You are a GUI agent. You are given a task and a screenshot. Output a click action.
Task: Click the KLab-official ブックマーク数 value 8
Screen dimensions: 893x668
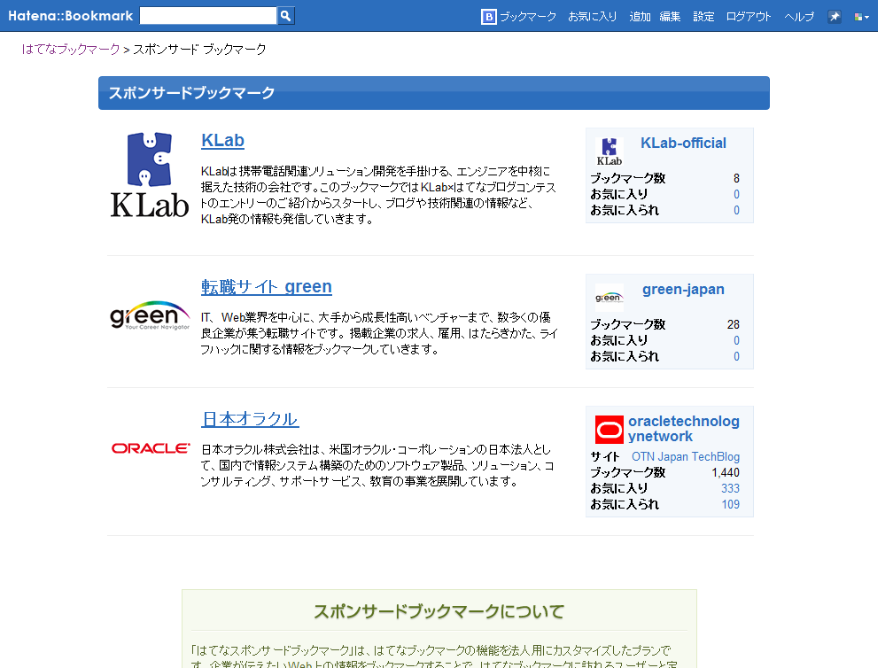(736, 178)
